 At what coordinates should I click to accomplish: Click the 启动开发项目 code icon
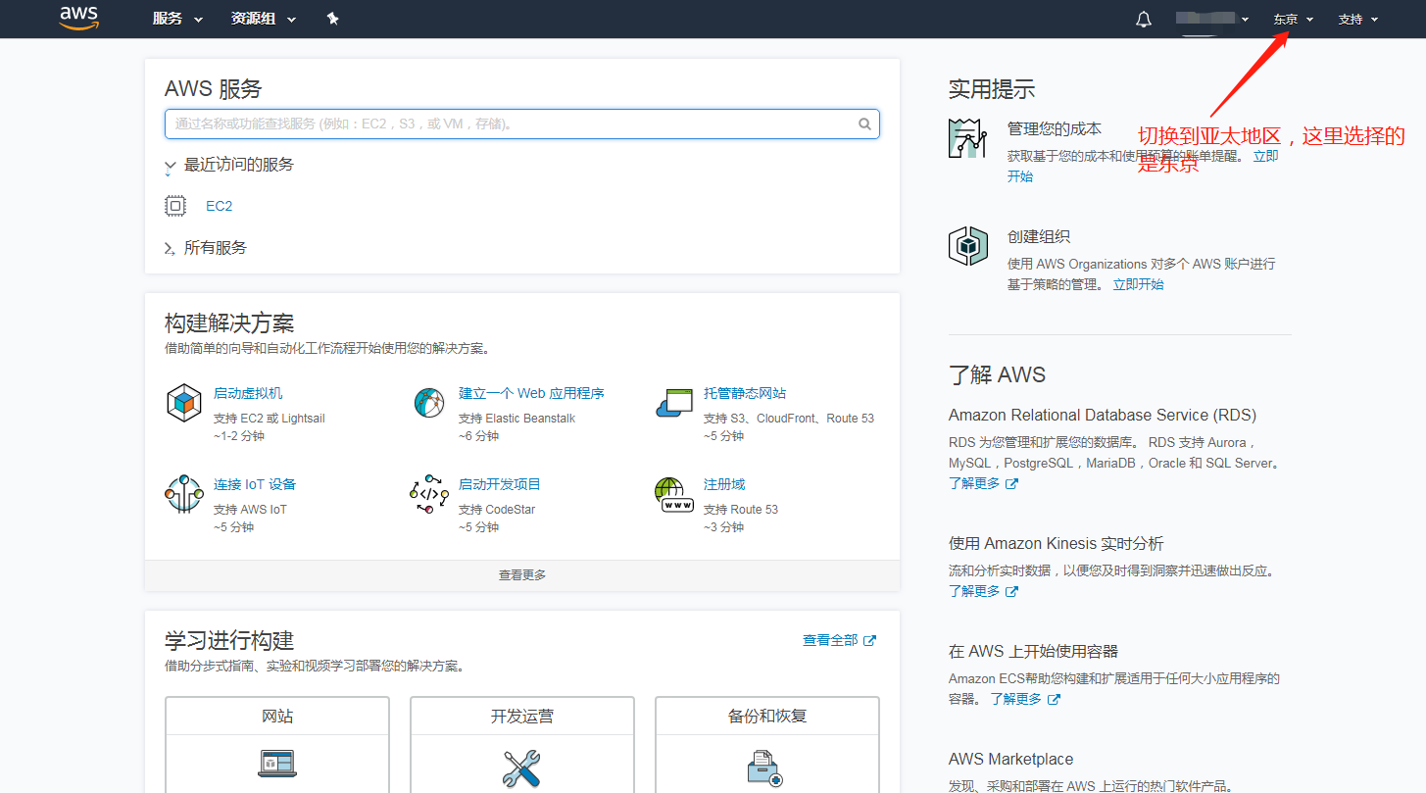pos(428,494)
